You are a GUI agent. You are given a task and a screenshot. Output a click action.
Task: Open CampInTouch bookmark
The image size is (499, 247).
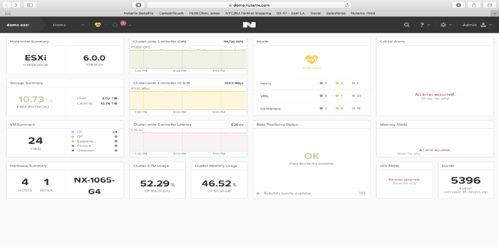pyautogui.click(x=171, y=13)
